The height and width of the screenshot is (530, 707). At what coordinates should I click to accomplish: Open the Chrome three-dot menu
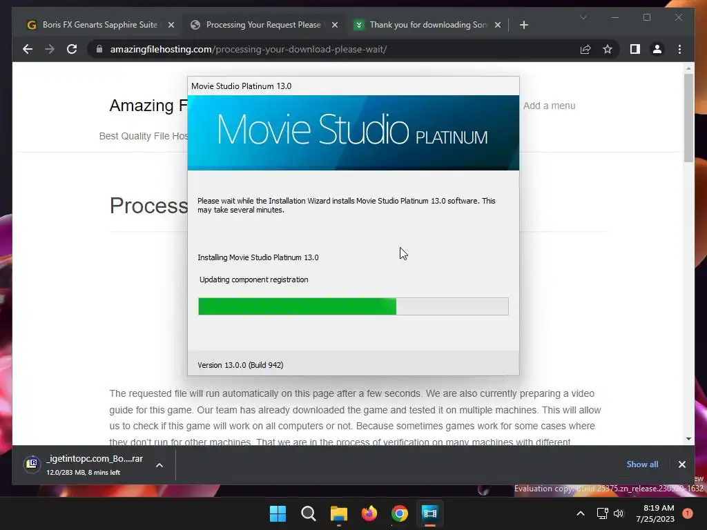[679, 49]
